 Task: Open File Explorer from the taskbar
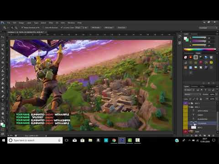(90, 140)
